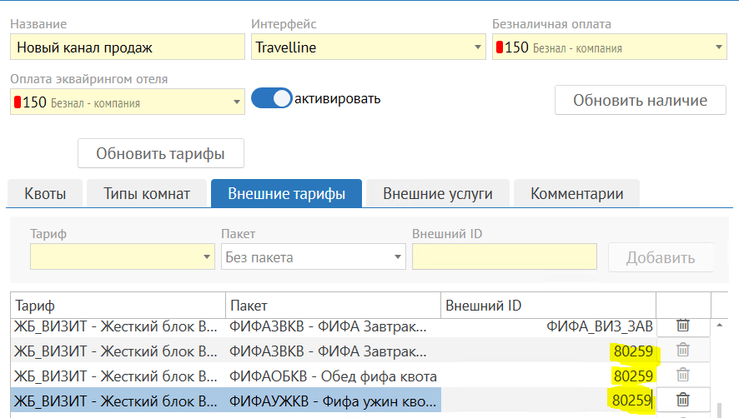This screenshot has height=418, width=739.
Task: Click the Обновить тарифы button
Action: 161,153
